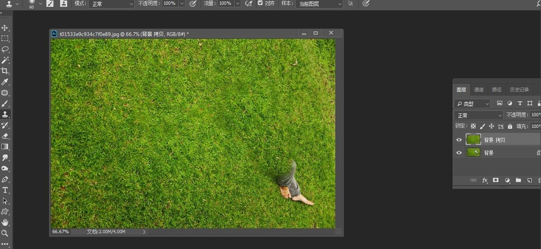Open the layer filter 类型 dropdown
The height and width of the screenshot is (249, 541).
tap(473, 103)
